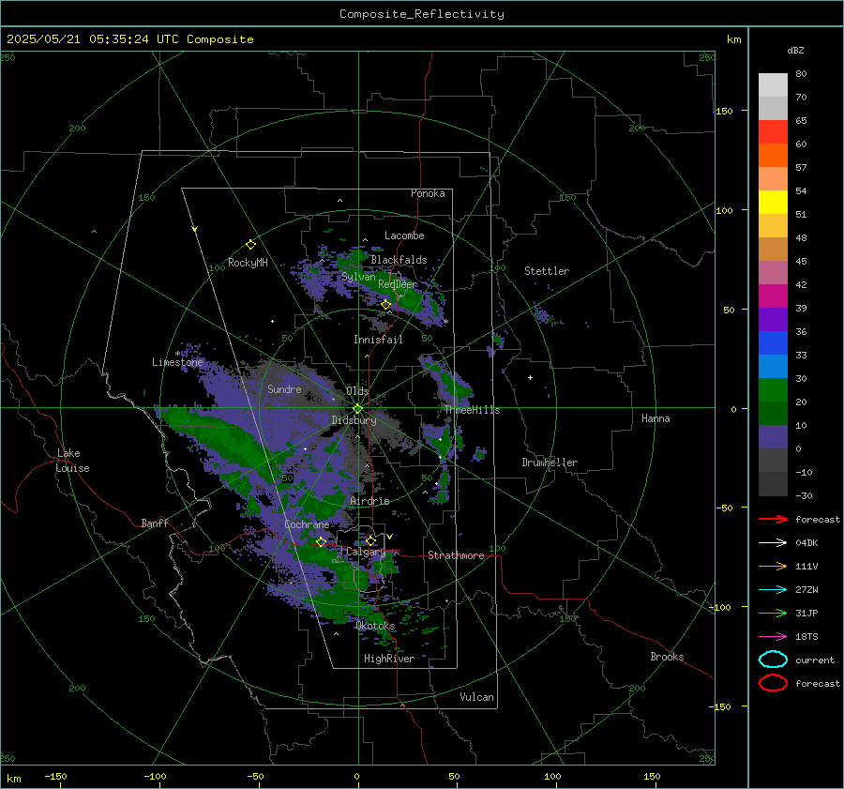Click the yellow diamond marker above Calgary
This screenshot has height=789, width=844.
(x=370, y=540)
